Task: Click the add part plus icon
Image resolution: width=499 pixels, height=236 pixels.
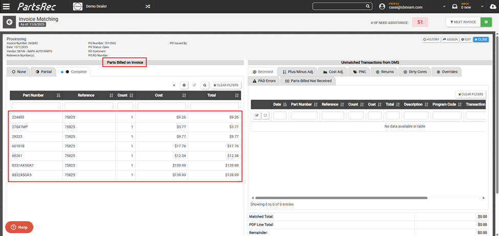Action: pos(184,85)
